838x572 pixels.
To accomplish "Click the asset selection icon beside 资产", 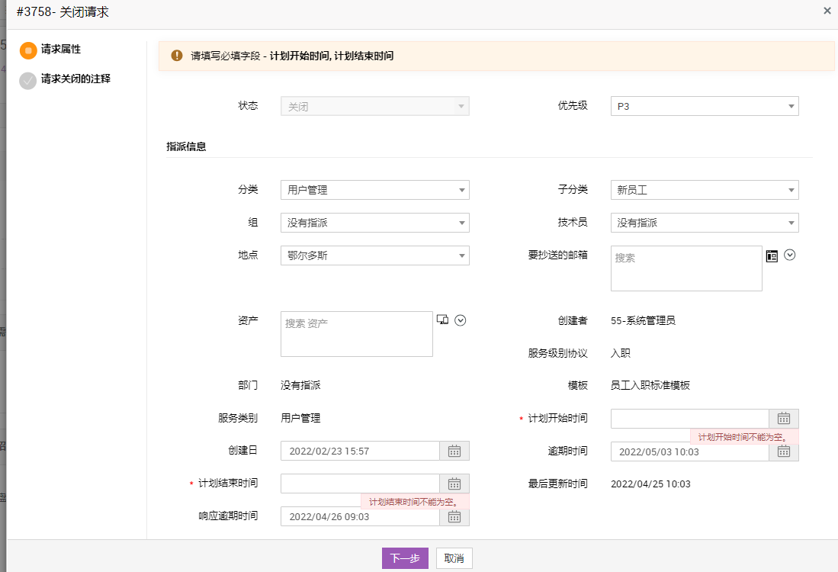I will click(x=442, y=320).
